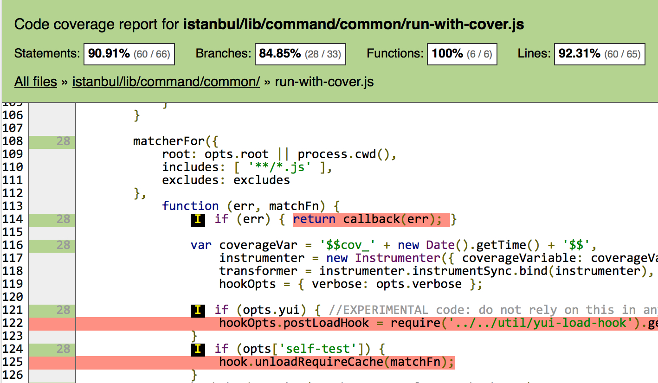Click the 'I' branch marker on line 124
This screenshot has height=383, width=658.
point(198,349)
